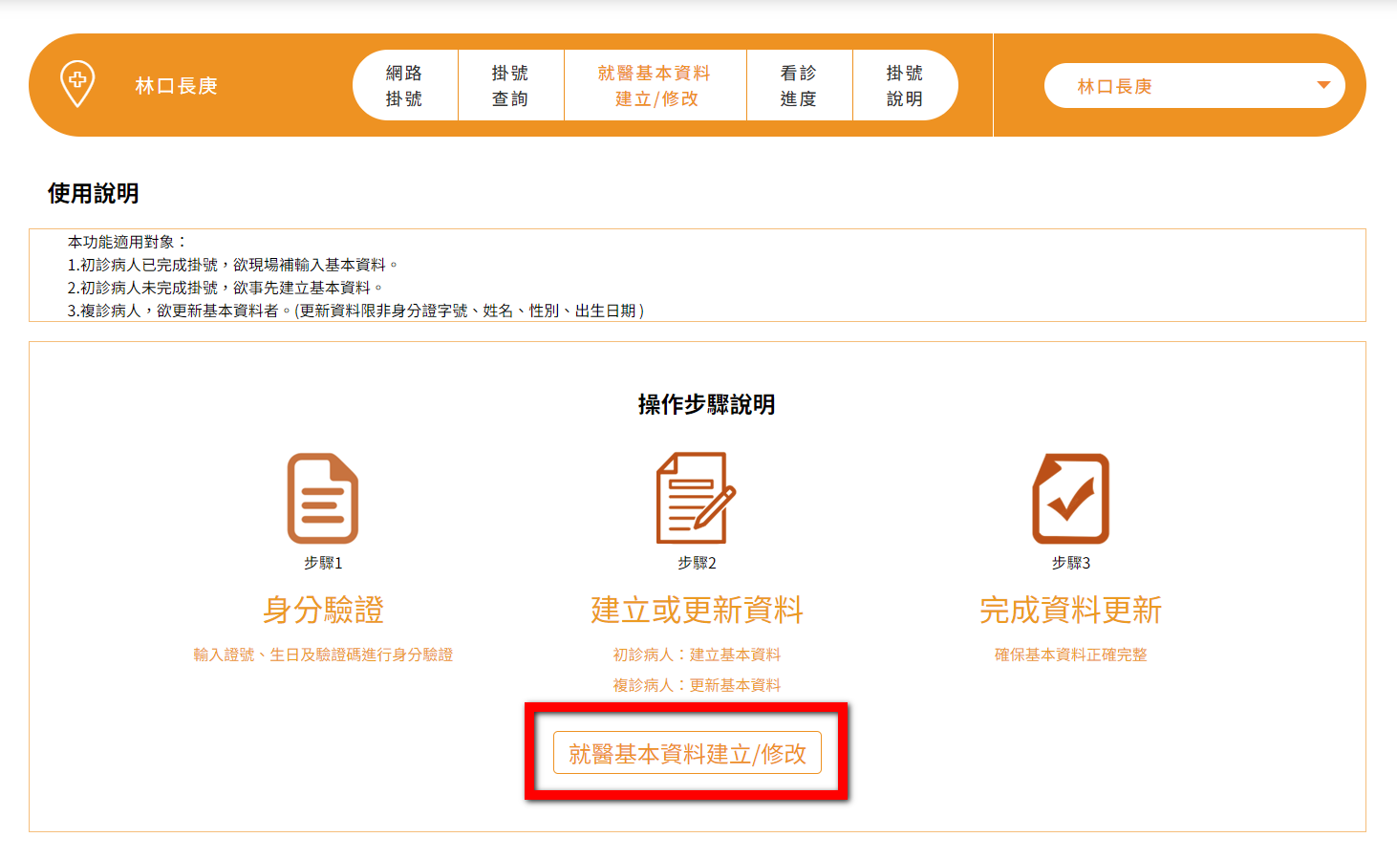Click the 步驟3 label
Screen dimensions: 1397x859
[x=1071, y=563]
